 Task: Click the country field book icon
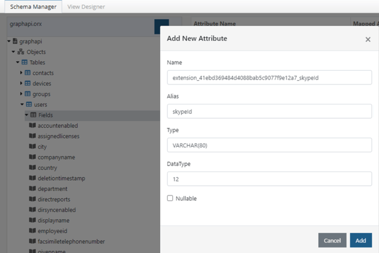32,167
